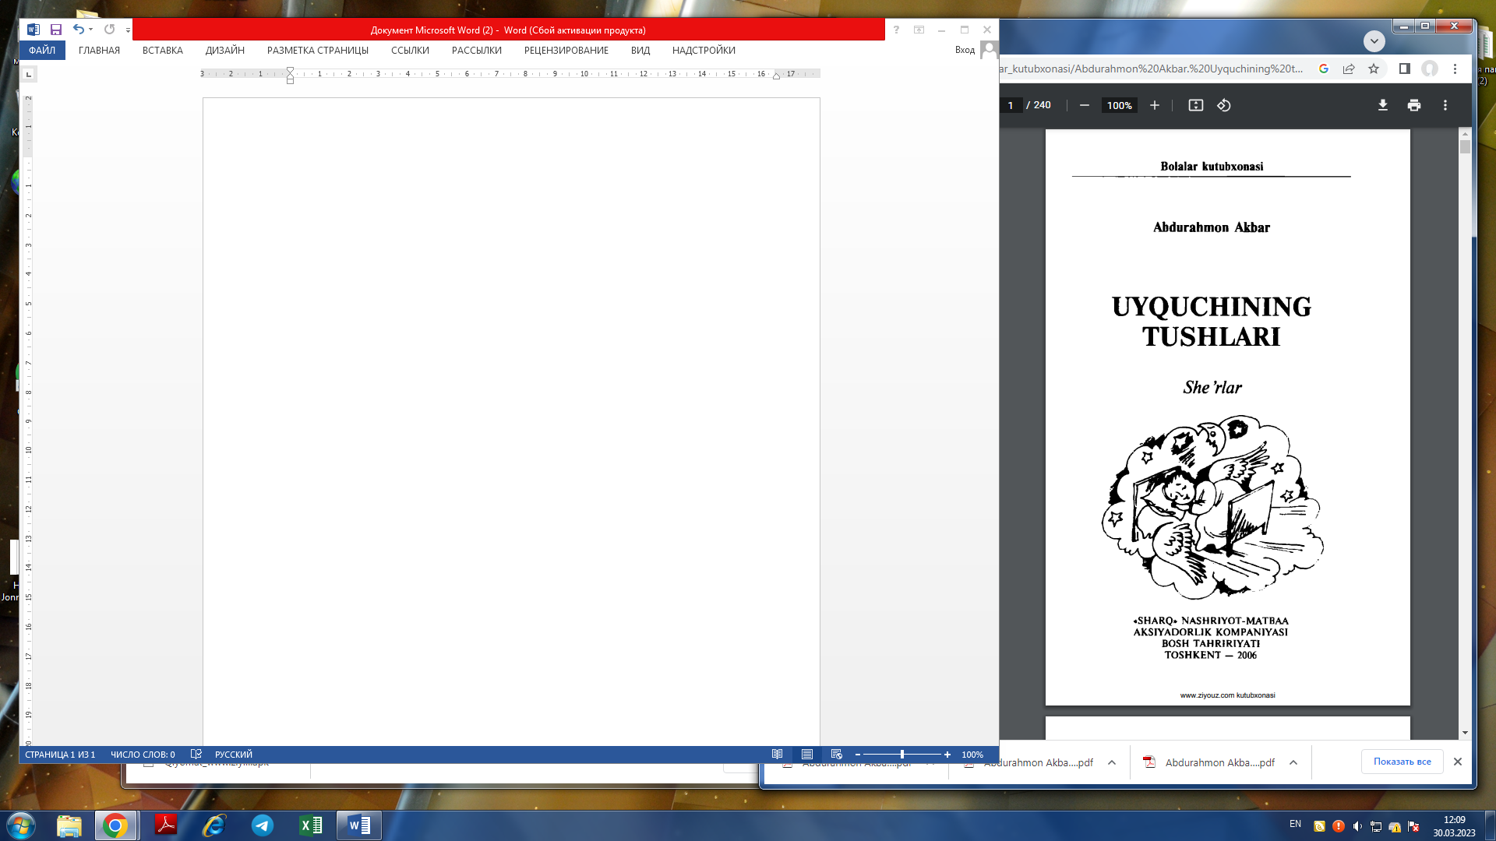Viewport: 1496px width, 841px height.
Task: Open the ФАЙЛ menu tab
Action: [x=42, y=51]
